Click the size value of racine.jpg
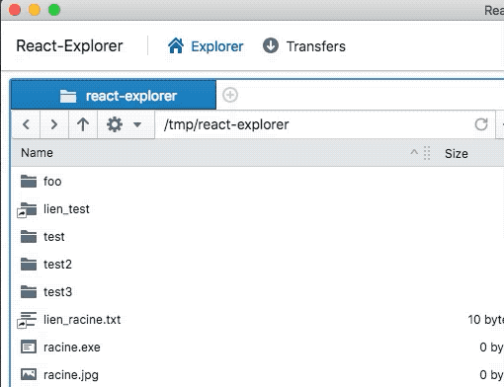The width and height of the screenshot is (504, 387). pyautogui.click(x=491, y=375)
